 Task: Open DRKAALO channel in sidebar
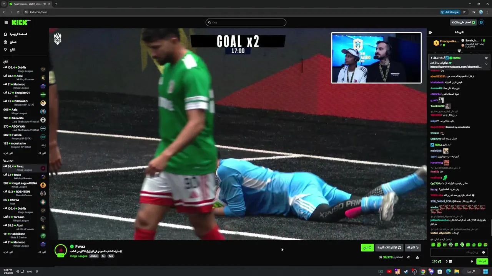coord(24,103)
